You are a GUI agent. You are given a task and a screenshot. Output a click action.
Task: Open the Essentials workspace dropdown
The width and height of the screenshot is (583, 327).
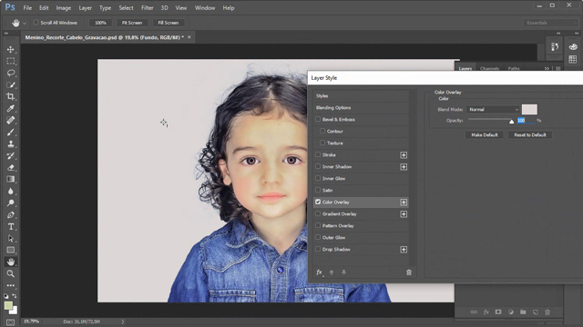point(551,23)
